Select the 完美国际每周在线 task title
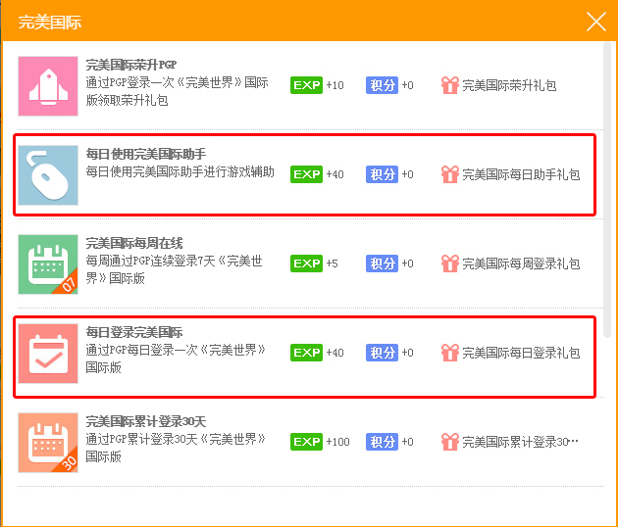 pos(134,243)
